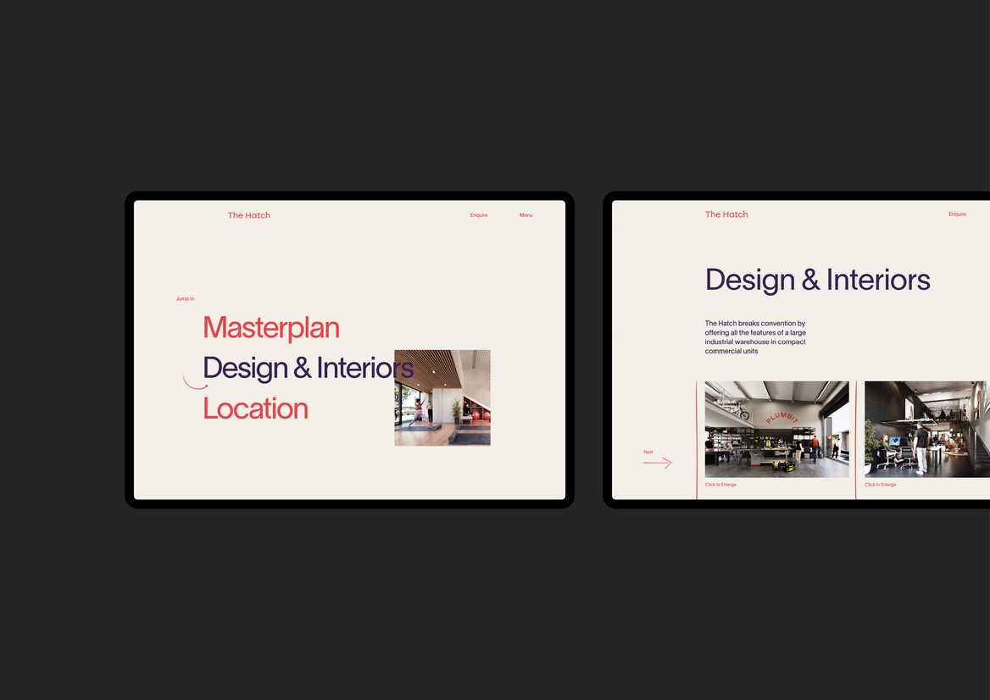This screenshot has height=700, width=990.
Task: Click the curved arrow beside Design & Interiors
Action: [195, 383]
